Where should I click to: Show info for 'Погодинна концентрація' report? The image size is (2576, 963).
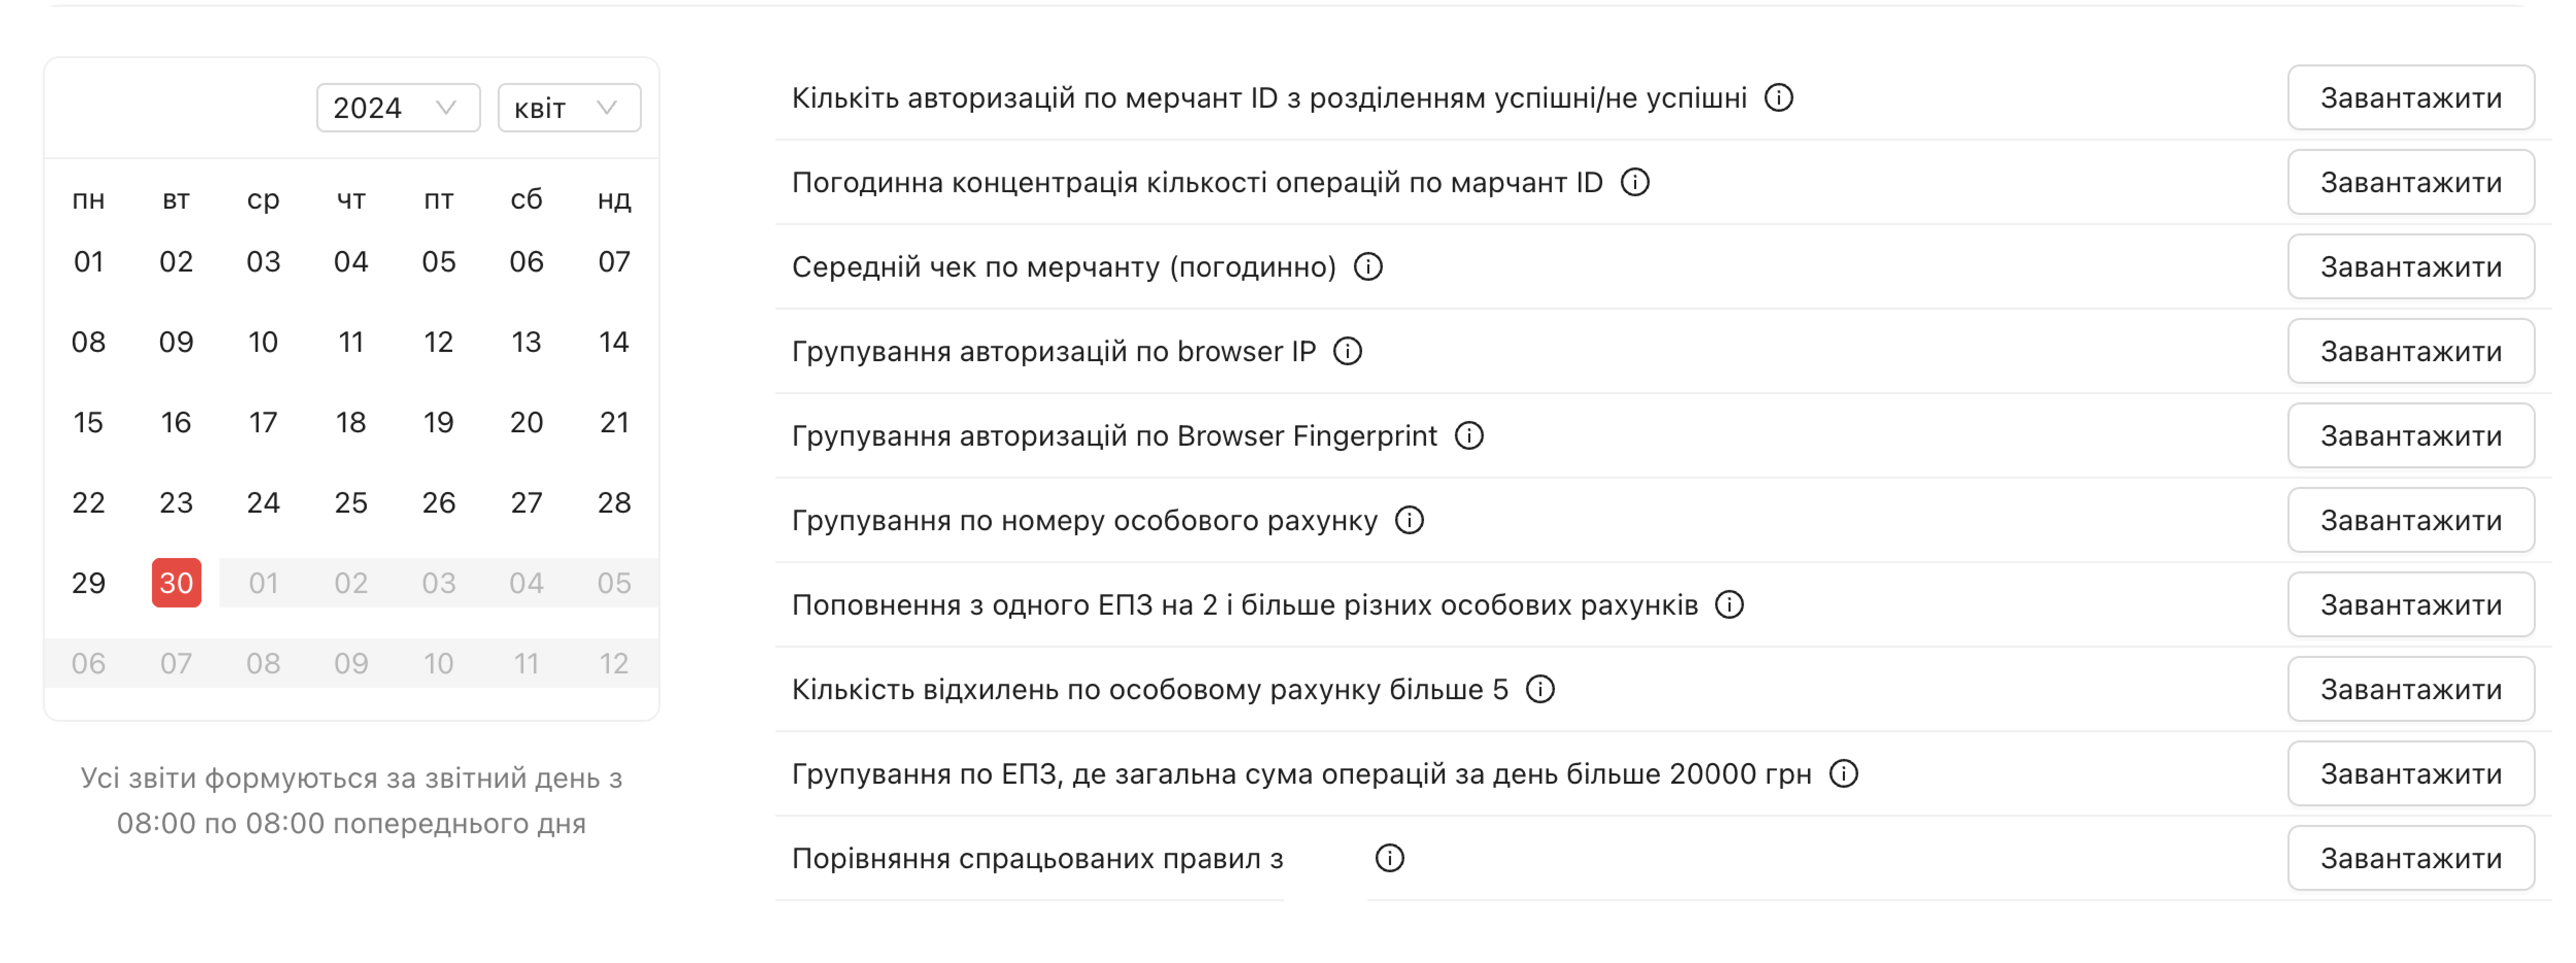(1635, 182)
